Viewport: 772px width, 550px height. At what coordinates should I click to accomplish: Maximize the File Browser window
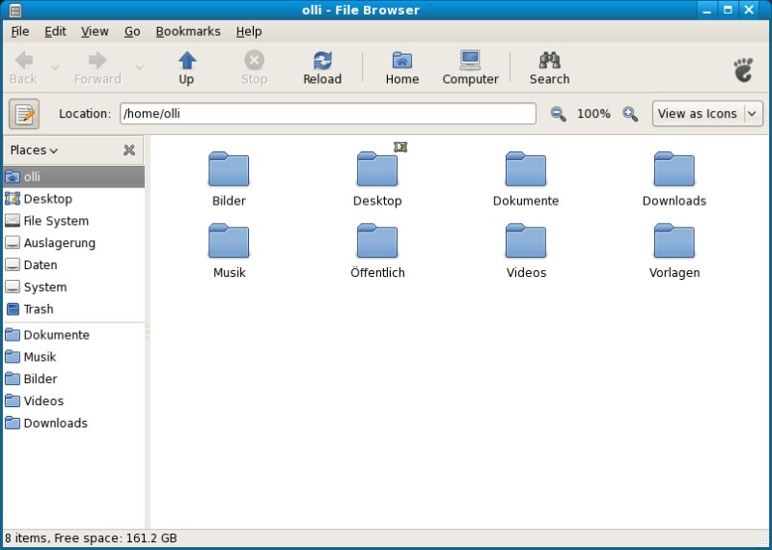728,10
